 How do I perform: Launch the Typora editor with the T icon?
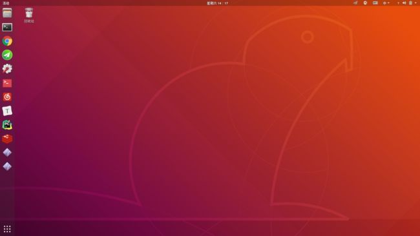pyautogui.click(x=7, y=111)
